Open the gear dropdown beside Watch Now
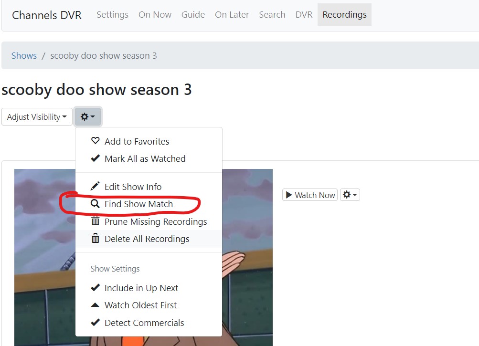 click(350, 195)
